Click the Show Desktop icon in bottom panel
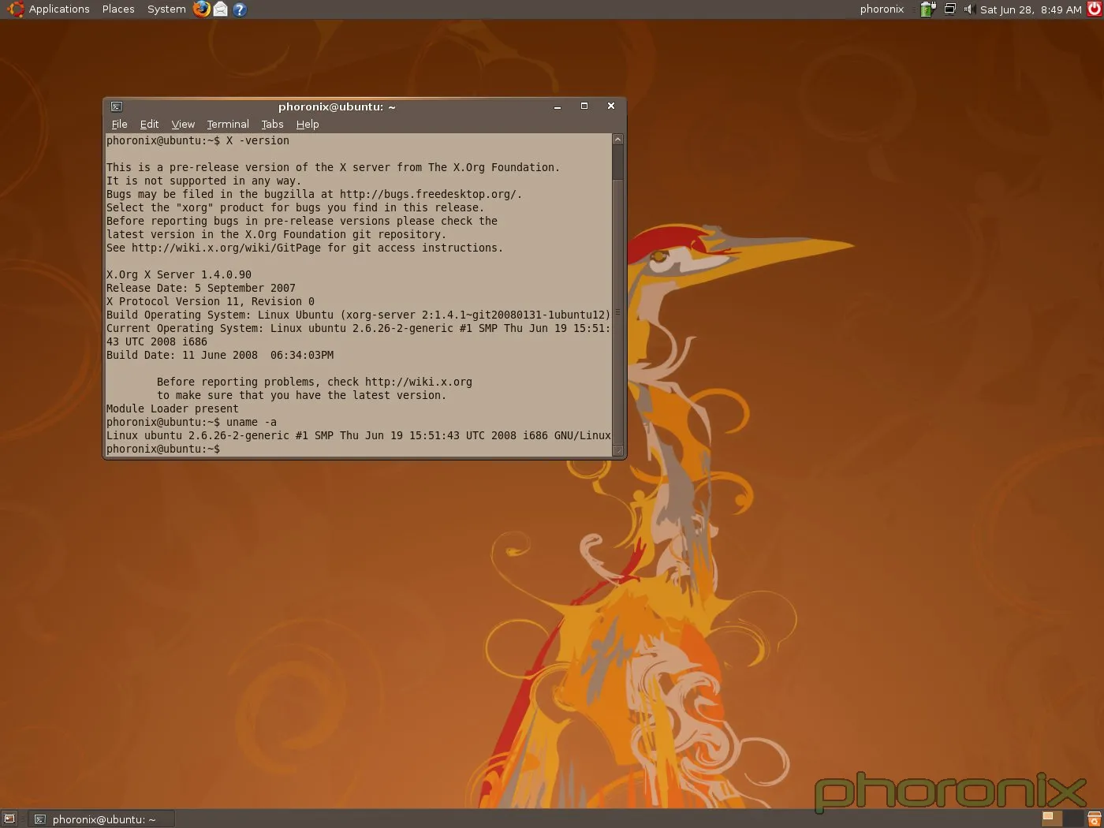This screenshot has width=1104, height=828. tap(9, 819)
